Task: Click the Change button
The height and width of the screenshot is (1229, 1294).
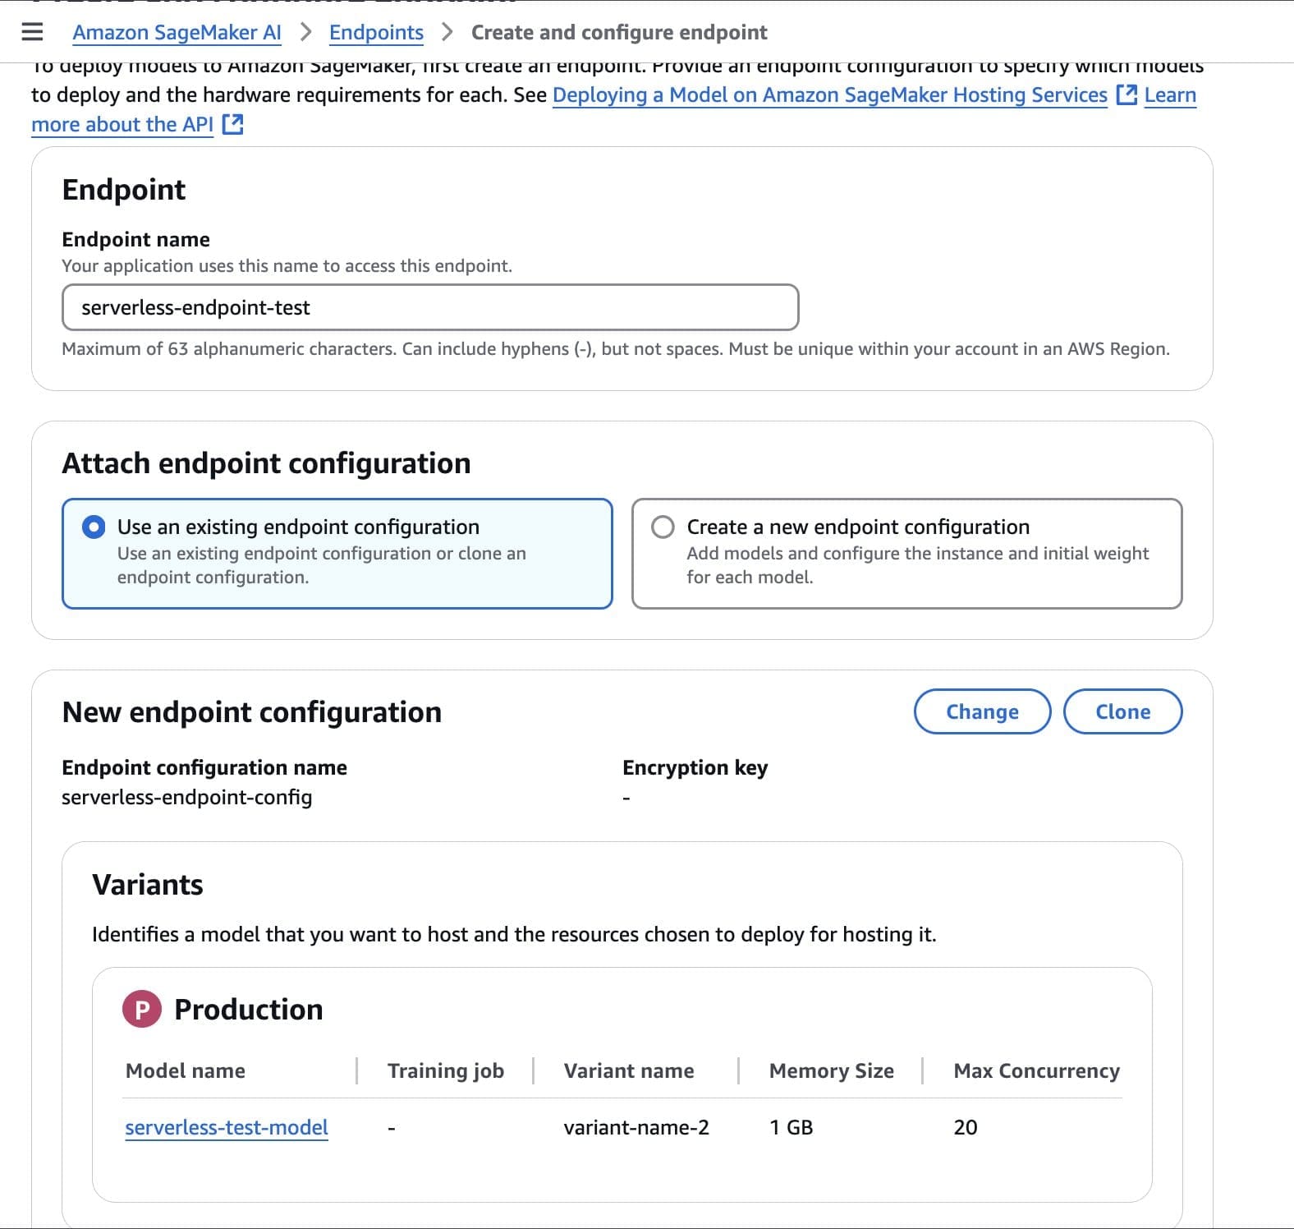Action: tap(981, 711)
